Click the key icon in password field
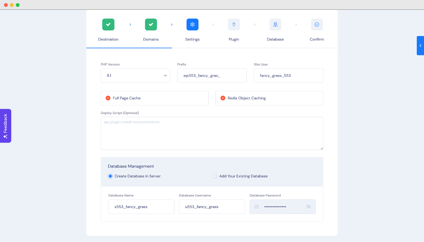424x242 pixels. click(257, 207)
